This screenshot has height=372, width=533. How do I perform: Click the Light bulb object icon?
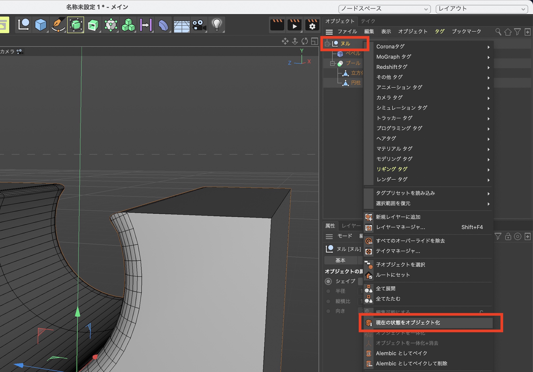pos(217,25)
